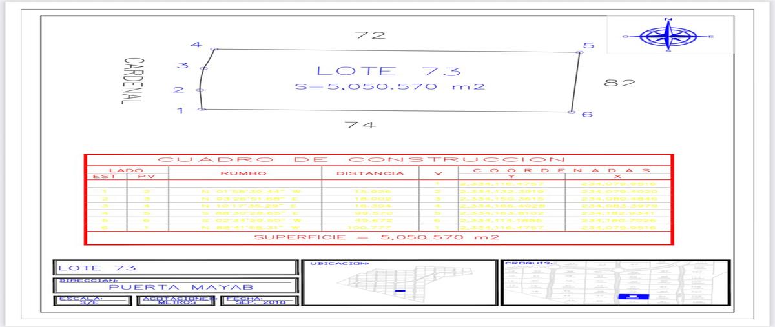Click neighboring lot number '82'
Image resolution: width=775 pixels, height=327 pixels.
click(619, 83)
